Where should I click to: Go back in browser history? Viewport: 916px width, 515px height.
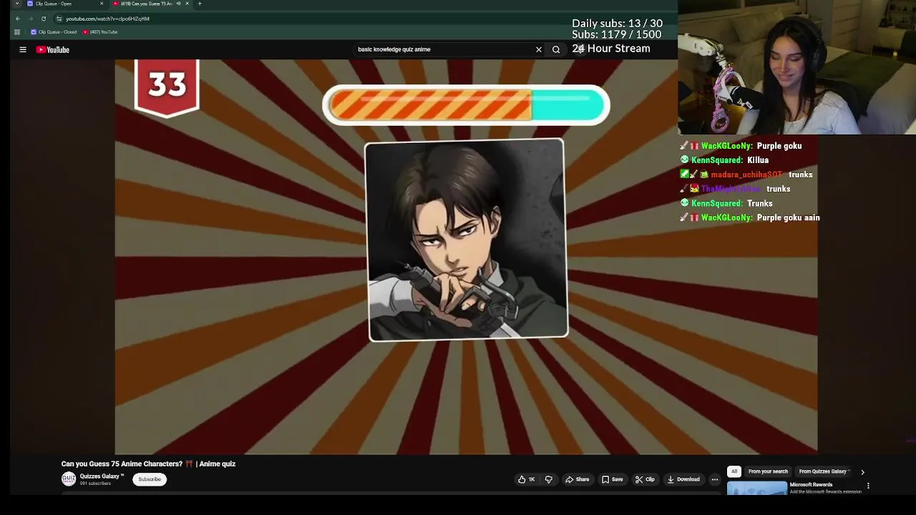tap(18, 19)
